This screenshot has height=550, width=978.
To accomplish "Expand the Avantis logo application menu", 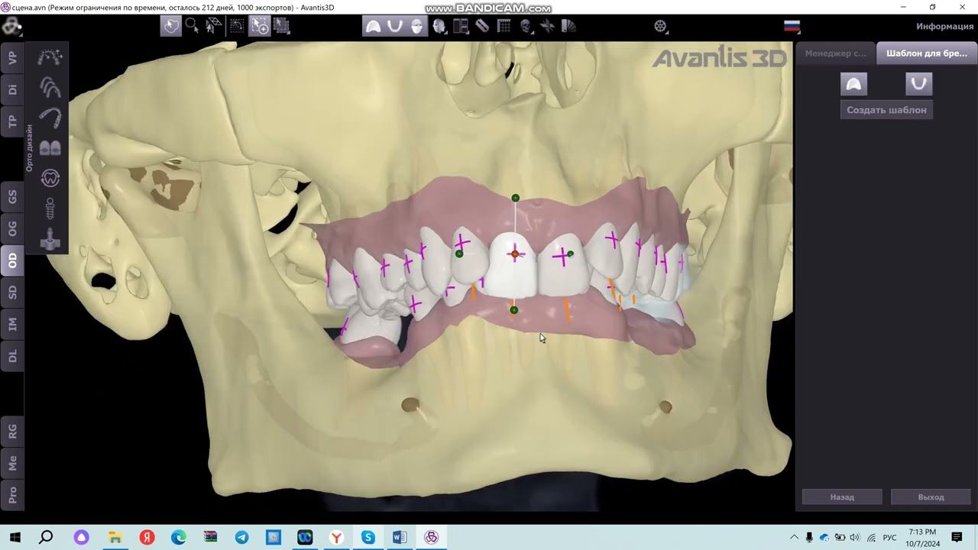I will (x=11, y=27).
